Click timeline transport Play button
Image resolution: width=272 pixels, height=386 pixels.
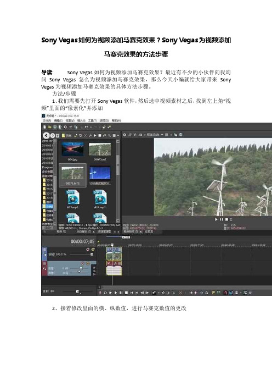(x=116, y=293)
